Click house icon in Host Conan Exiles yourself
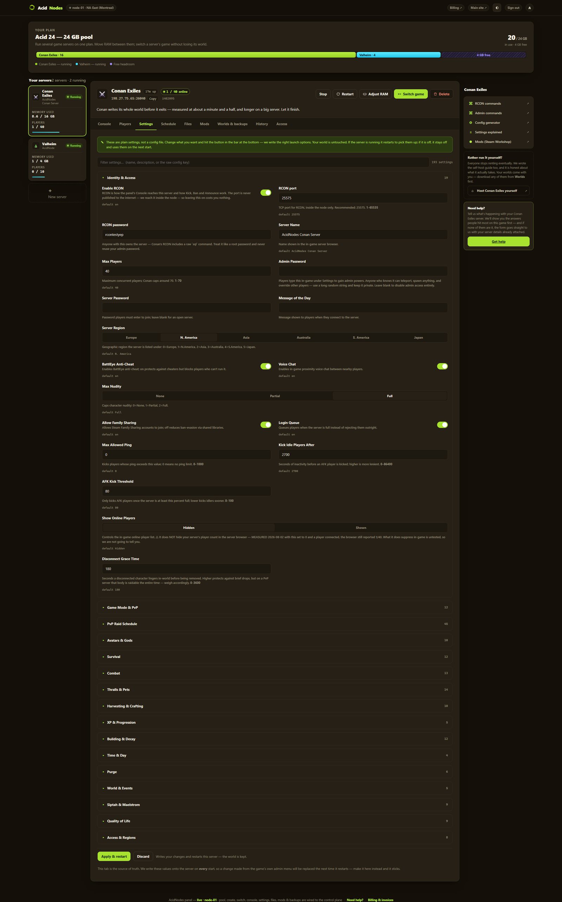562x902 pixels. tap(472, 191)
